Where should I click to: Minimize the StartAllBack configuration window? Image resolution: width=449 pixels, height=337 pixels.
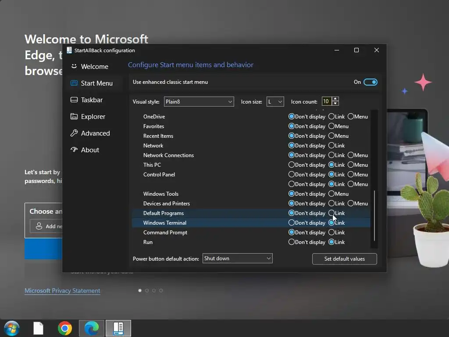tap(337, 50)
